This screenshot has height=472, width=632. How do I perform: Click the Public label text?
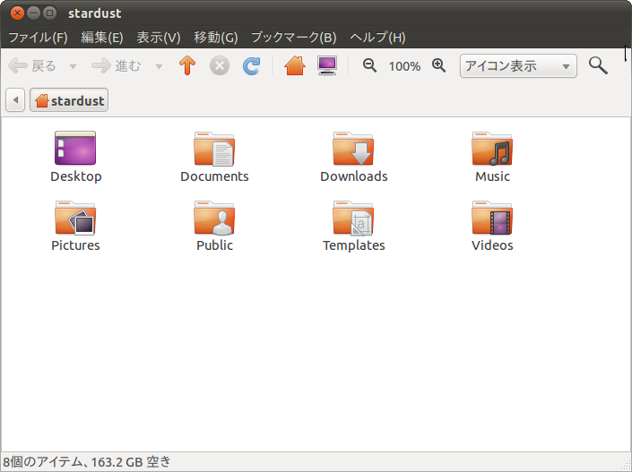(x=215, y=245)
